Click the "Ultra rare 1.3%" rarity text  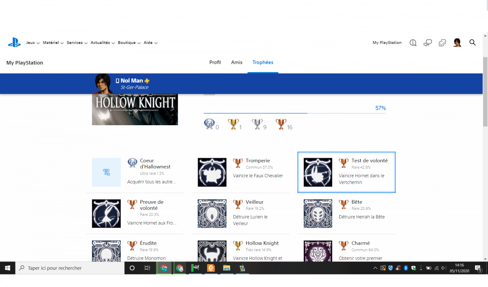pos(152,174)
